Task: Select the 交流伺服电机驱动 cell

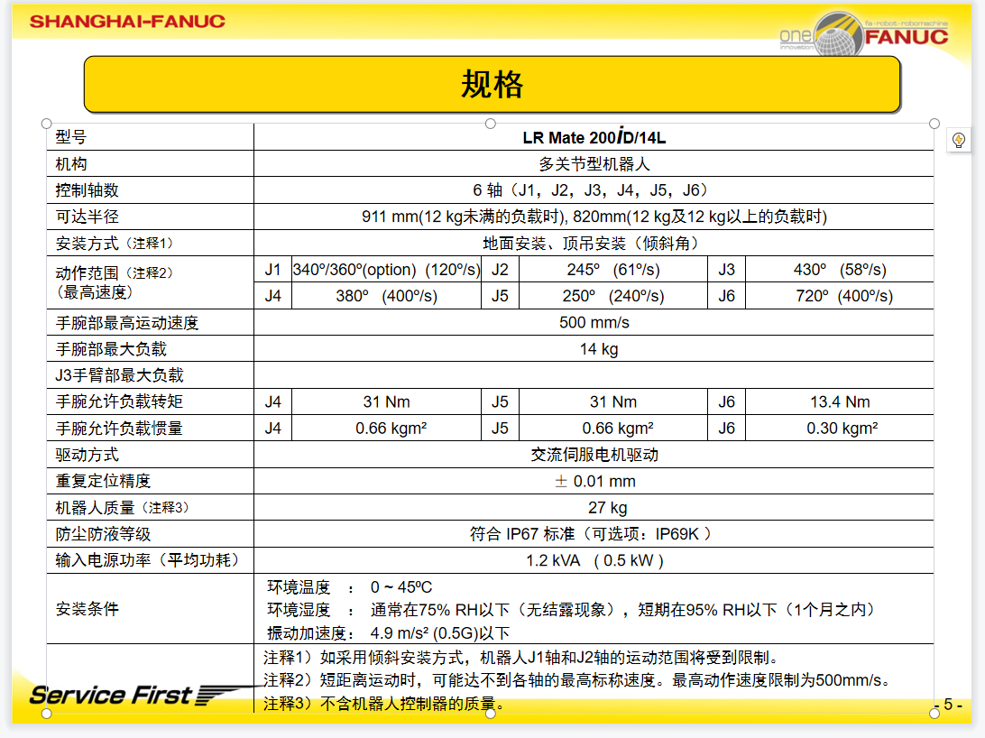Action: [594, 455]
